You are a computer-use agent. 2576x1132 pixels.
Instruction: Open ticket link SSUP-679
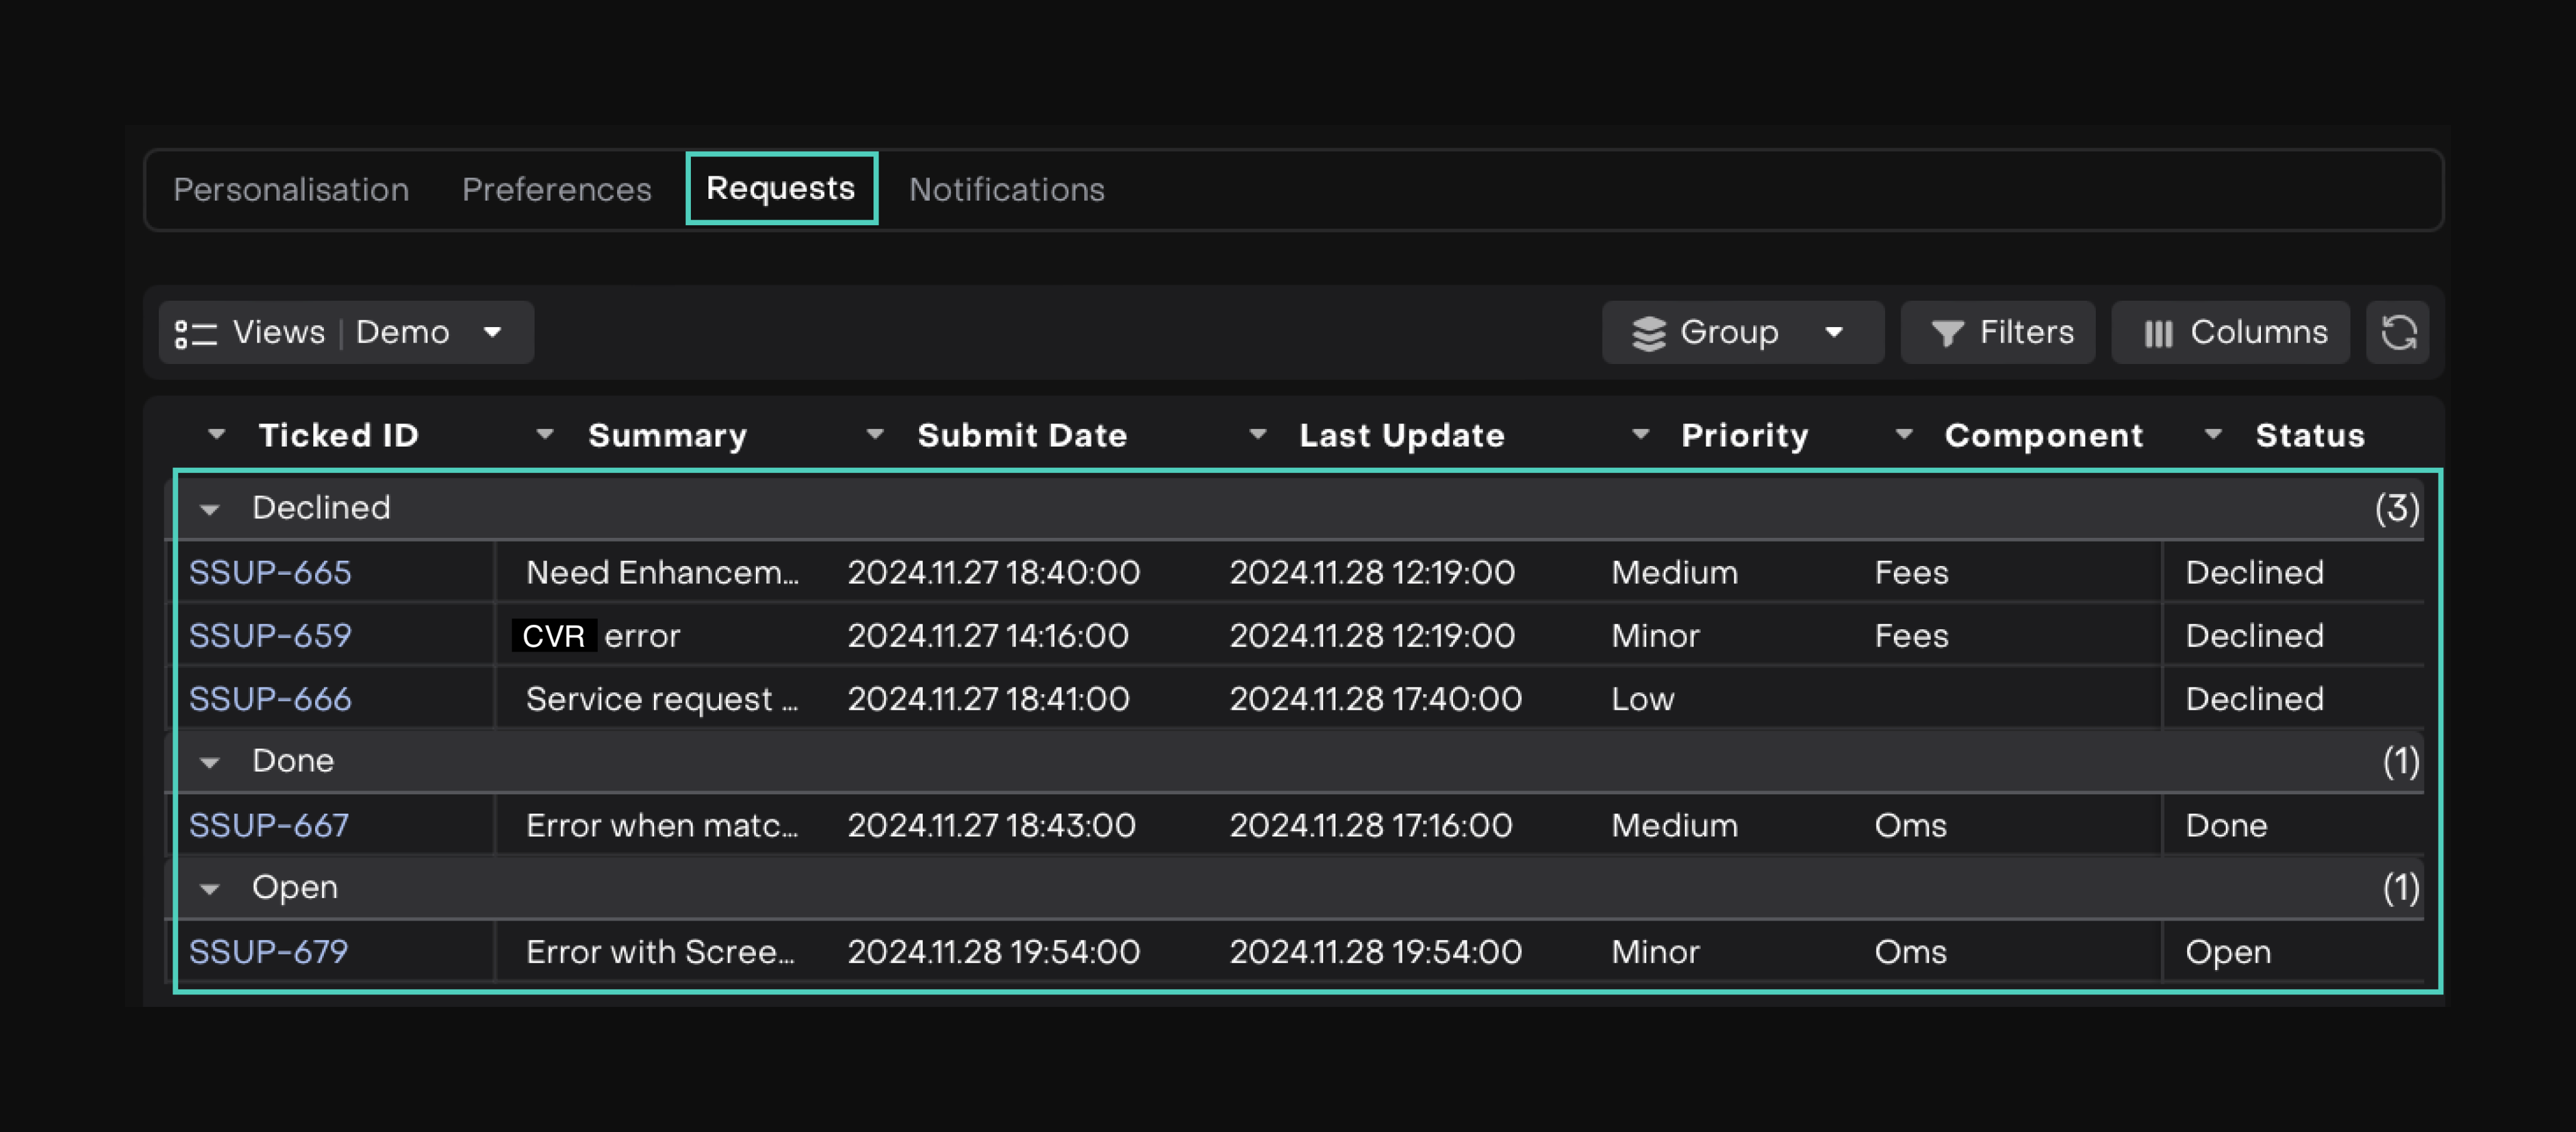coord(268,952)
